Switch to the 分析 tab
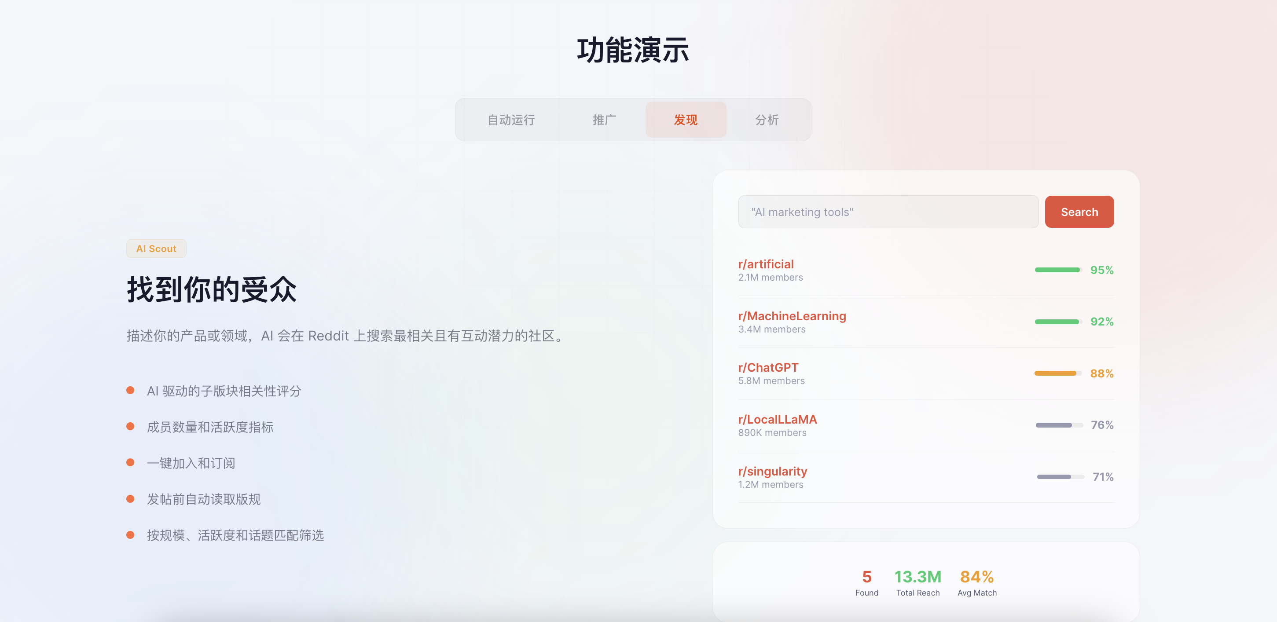Viewport: 1277px width, 622px height. [766, 120]
